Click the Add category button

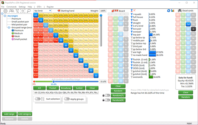point(25,114)
